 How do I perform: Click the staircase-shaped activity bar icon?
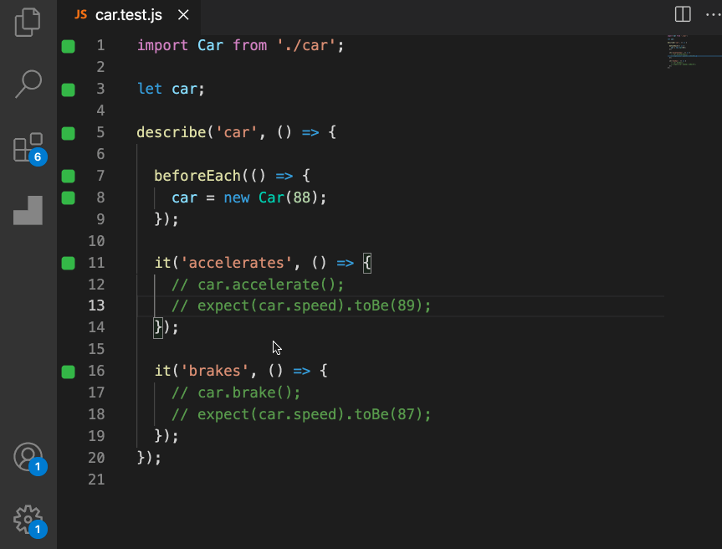(28, 210)
